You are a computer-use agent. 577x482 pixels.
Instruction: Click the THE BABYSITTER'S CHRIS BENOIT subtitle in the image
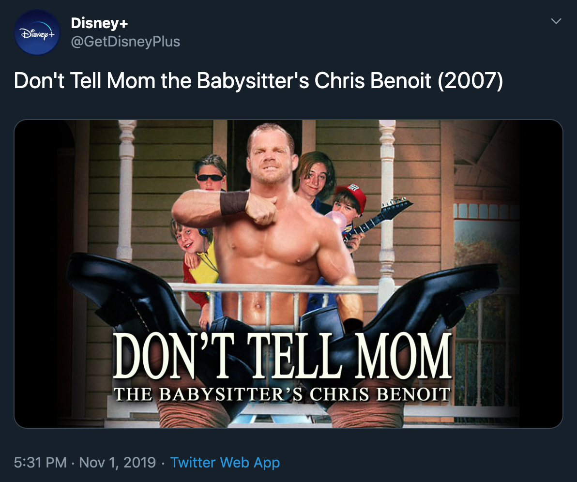282,394
